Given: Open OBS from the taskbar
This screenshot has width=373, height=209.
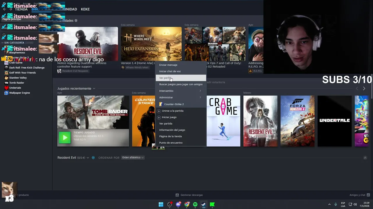Looking at the screenshot, I should (170, 204).
